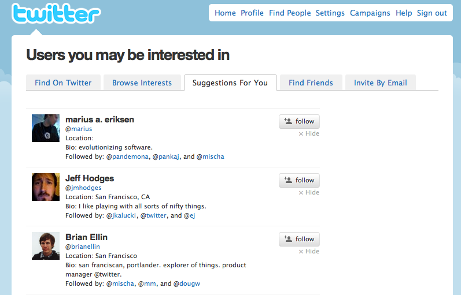The height and width of the screenshot is (295, 461).
Task: Open marius a. eriksen's avatar photo
Action: tap(46, 128)
